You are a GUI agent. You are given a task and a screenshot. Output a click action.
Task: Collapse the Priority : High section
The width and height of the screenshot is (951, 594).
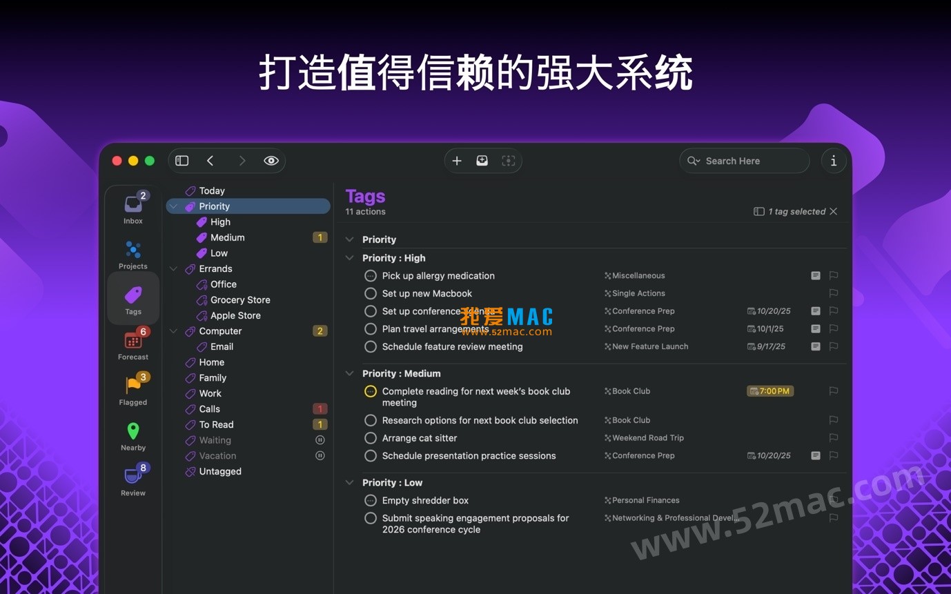349,257
